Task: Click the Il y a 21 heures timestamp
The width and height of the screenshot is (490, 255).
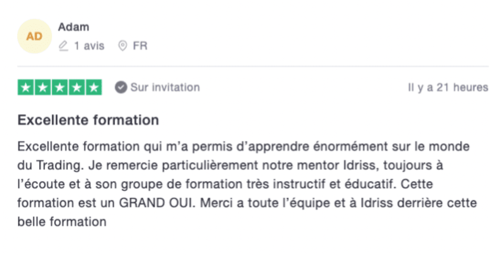Action: 448,88
